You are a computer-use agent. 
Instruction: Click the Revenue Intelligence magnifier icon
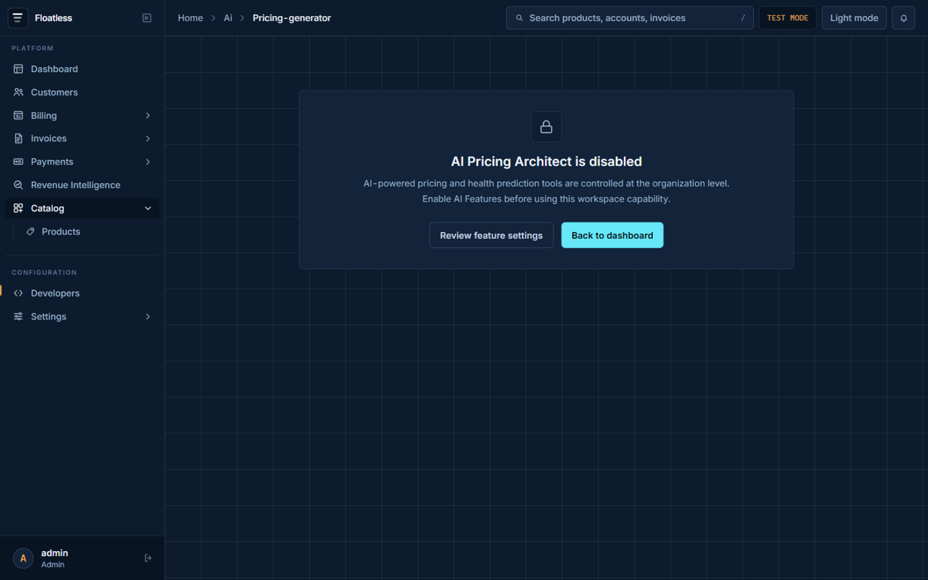pyautogui.click(x=18, y=185)
